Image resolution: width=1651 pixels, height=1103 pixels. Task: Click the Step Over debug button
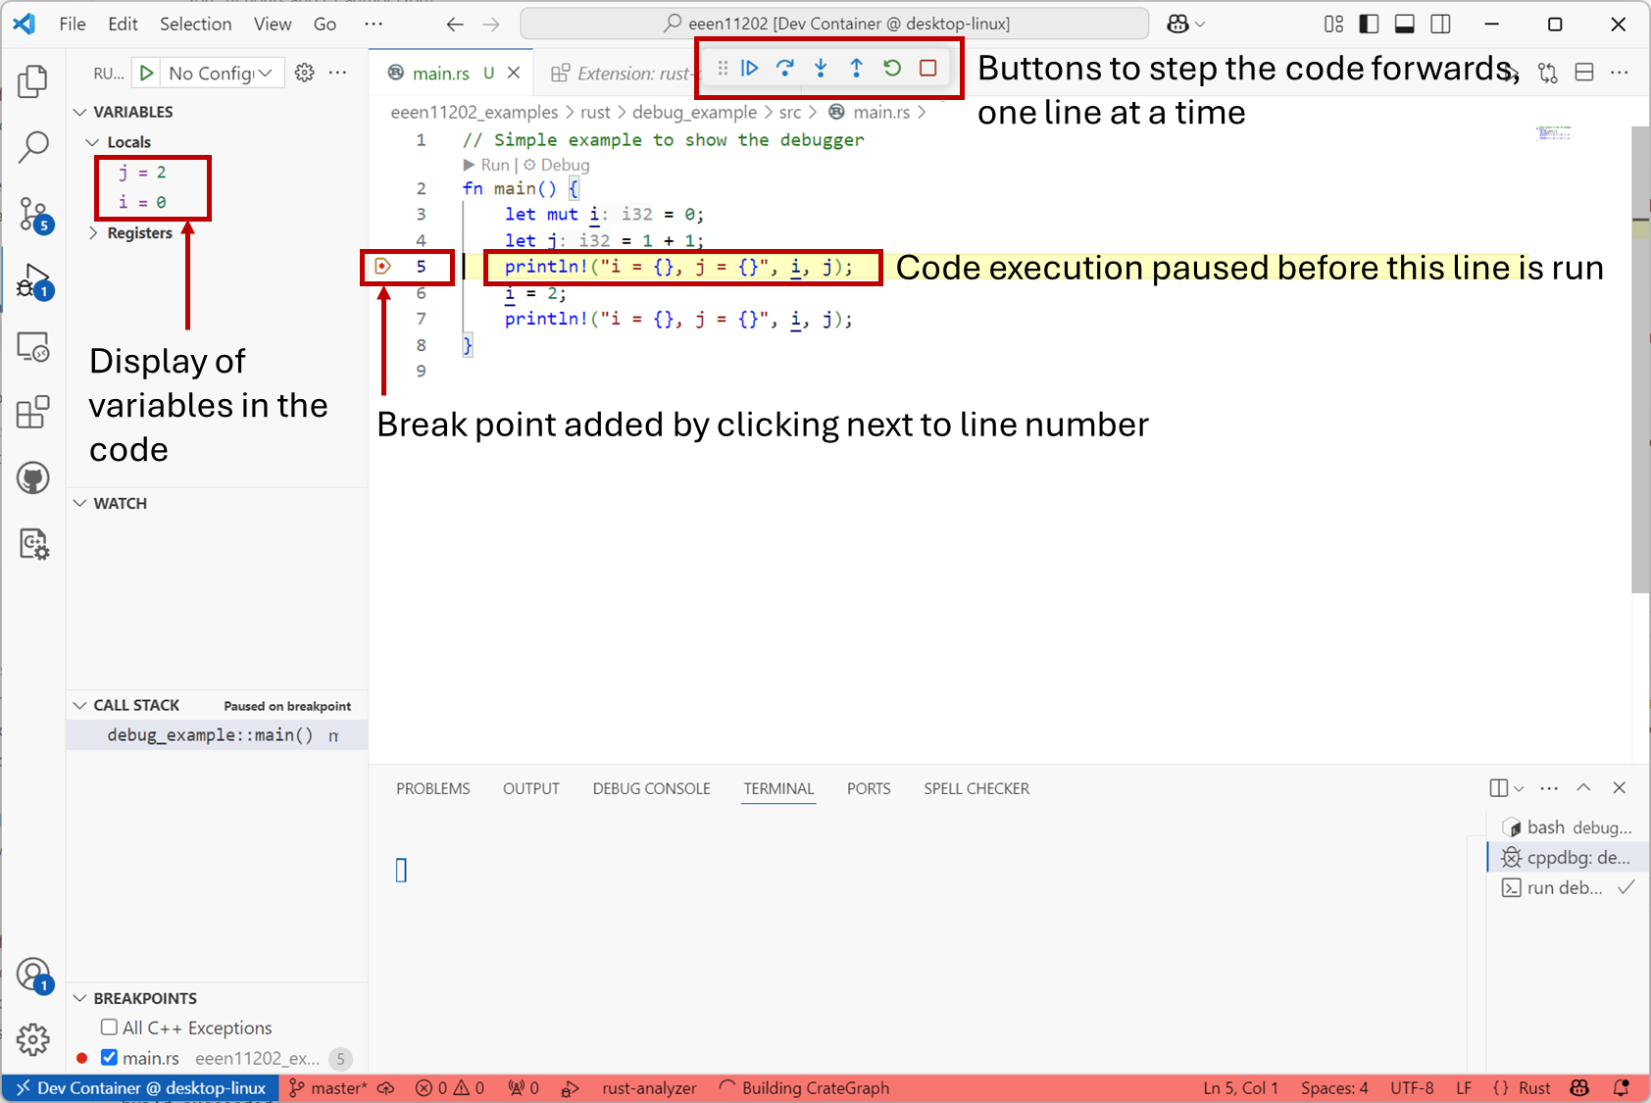pyautogui.click(x=785, y=68)
